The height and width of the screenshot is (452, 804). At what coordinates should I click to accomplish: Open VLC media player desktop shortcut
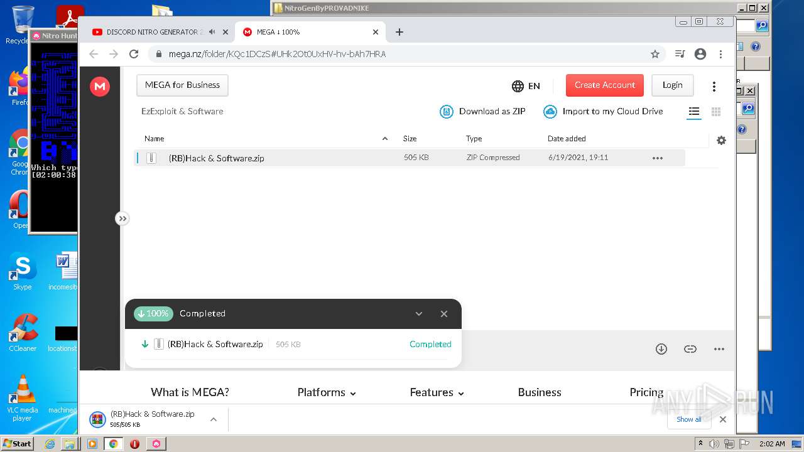click(23, 398)
